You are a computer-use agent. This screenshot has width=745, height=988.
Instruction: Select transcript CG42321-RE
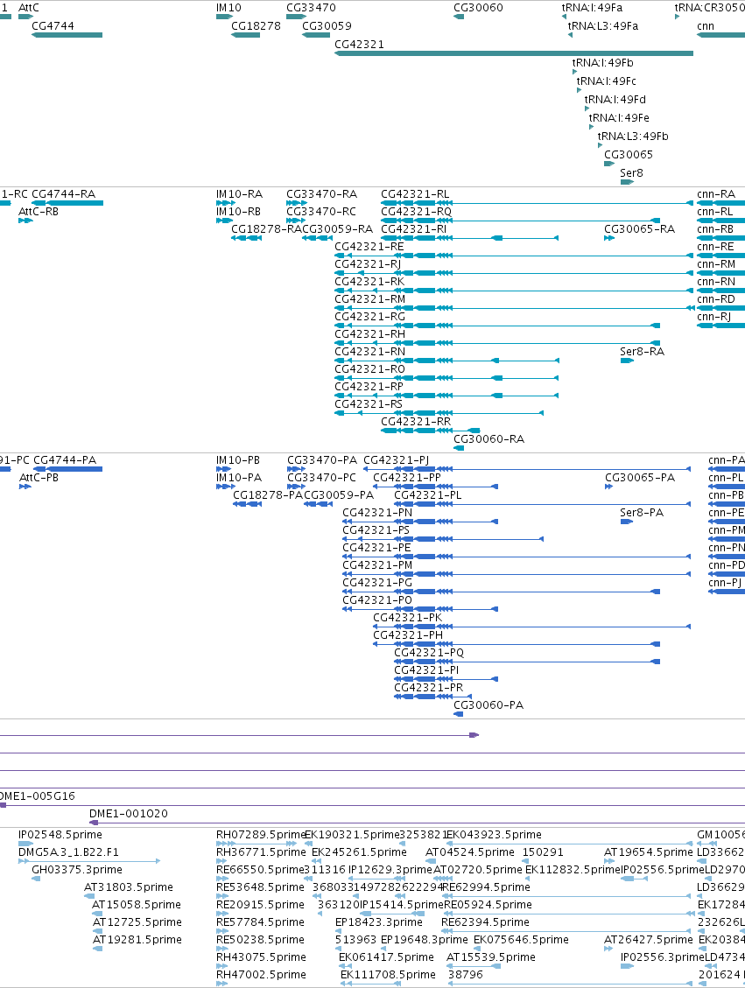[514, 256]
